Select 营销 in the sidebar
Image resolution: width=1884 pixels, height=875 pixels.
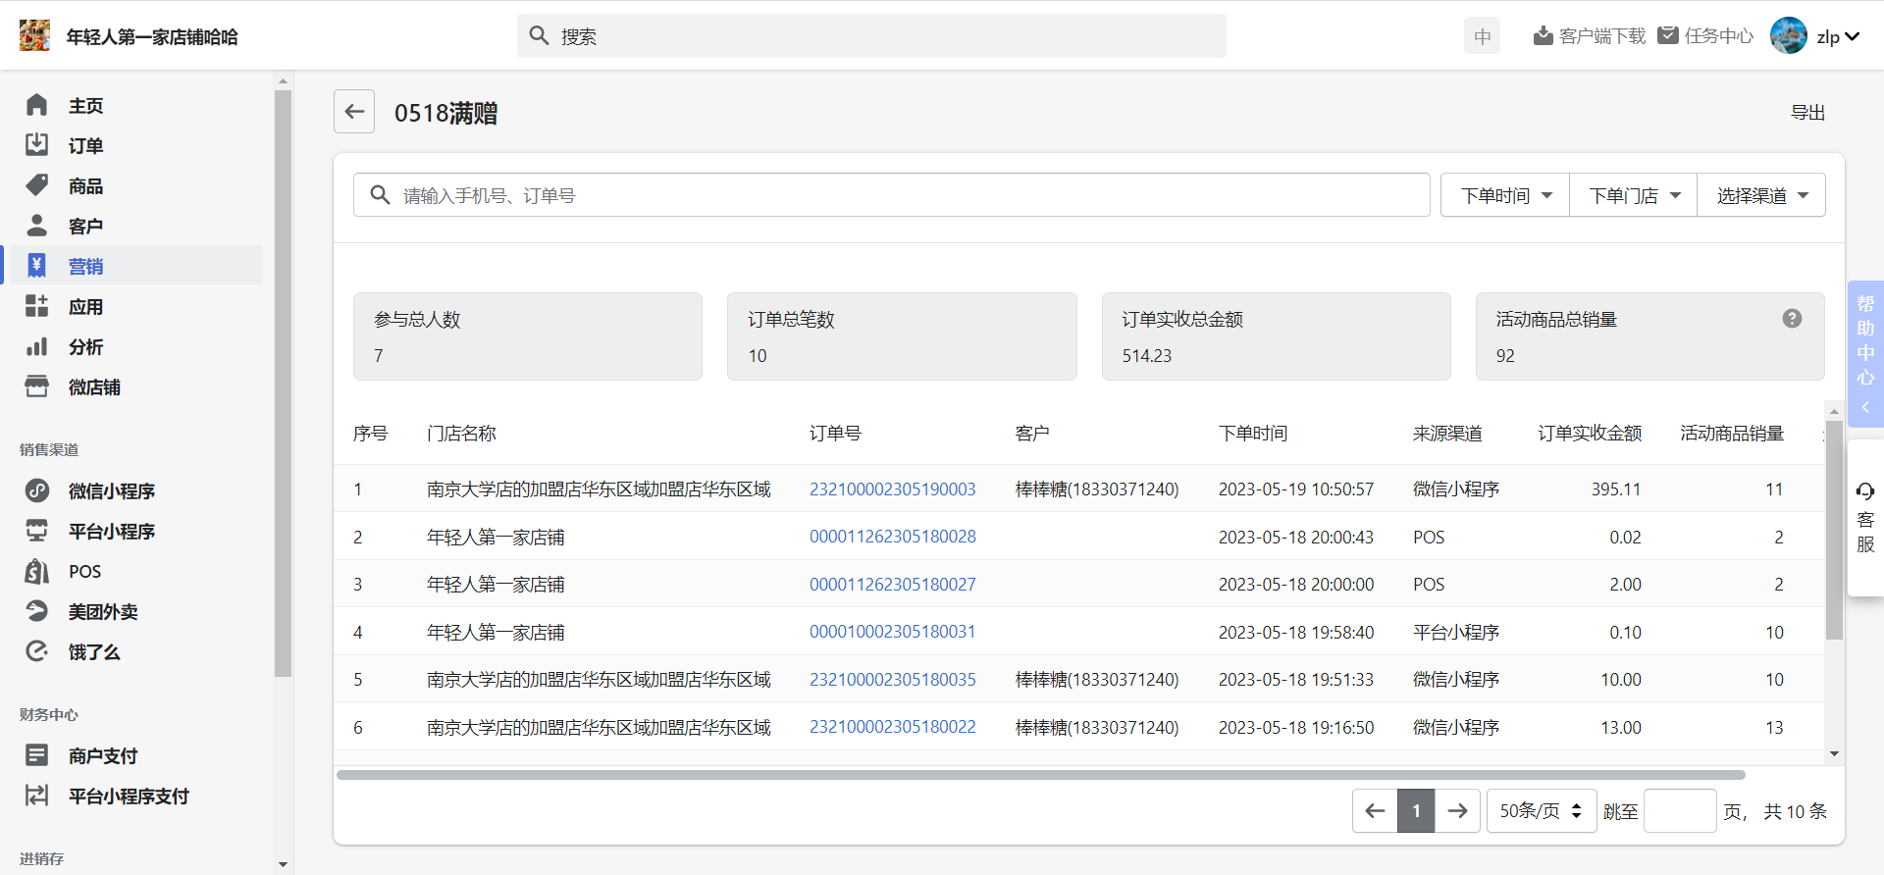(86, 266)
